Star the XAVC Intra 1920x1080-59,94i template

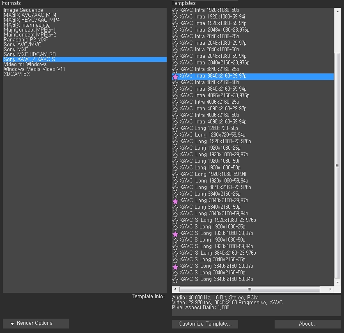point(175,18)
